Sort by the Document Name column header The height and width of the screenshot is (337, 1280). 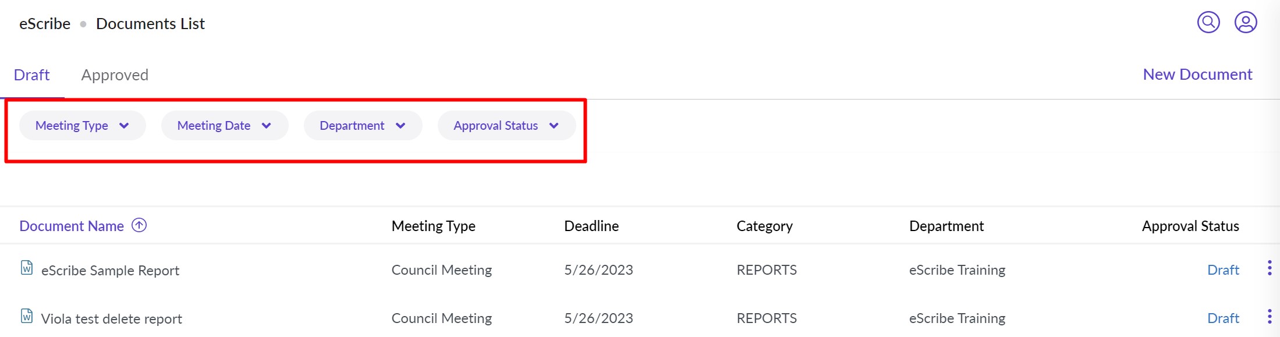(72, 226)
